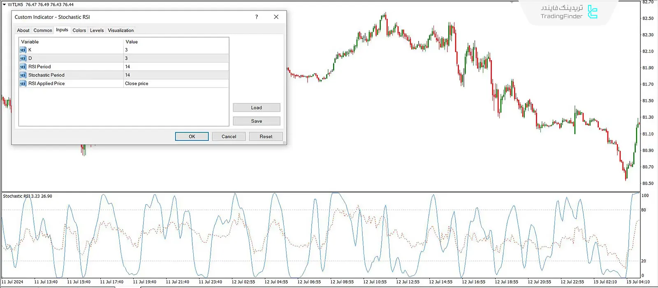Click the Cancel button
This screenshot has width=658, height=288.
(229, 137)
